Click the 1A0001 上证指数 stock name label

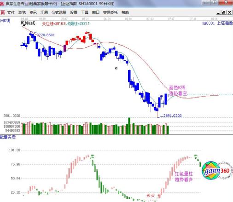coord(217,23)
